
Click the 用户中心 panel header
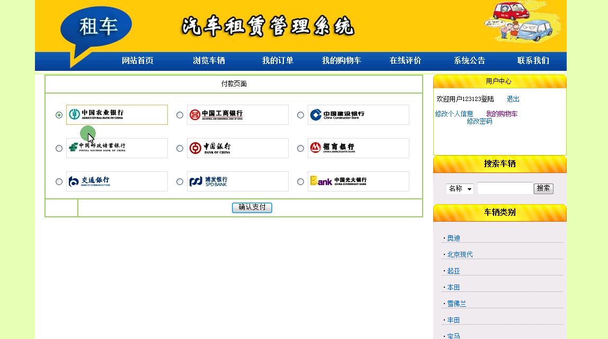point(500,81)
